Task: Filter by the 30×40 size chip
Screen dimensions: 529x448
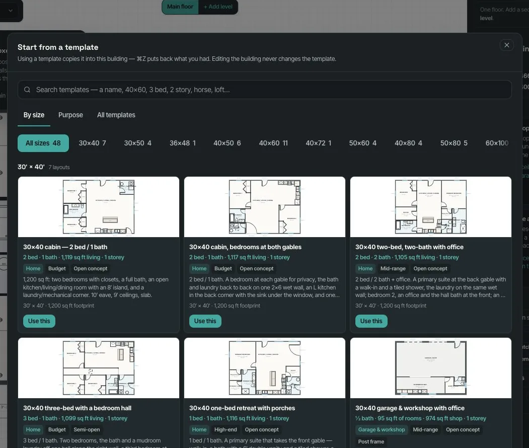Action: [93, 143]
